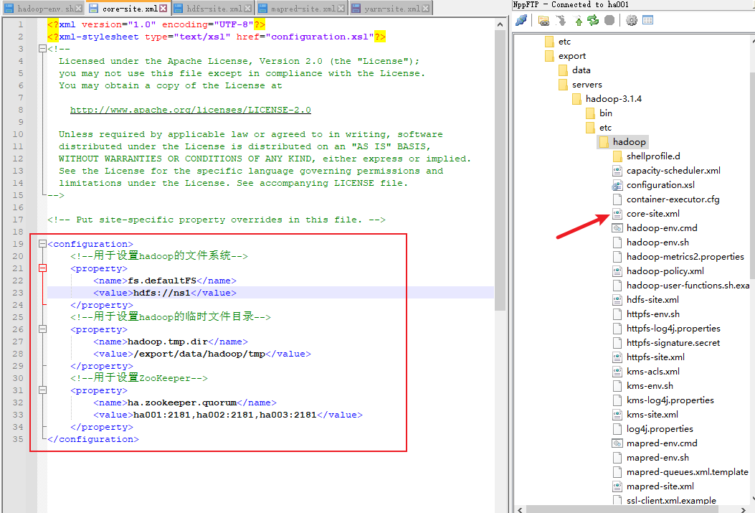Select the servers folder in the tree
The image size is (755, 513).
point(587,84)
